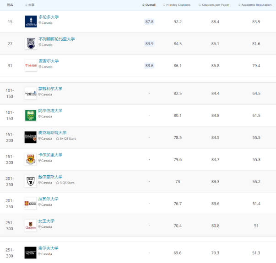Open UBC crest logo thumbnail
The width and height of the screenshot is (276, 263).
point(31,43)
